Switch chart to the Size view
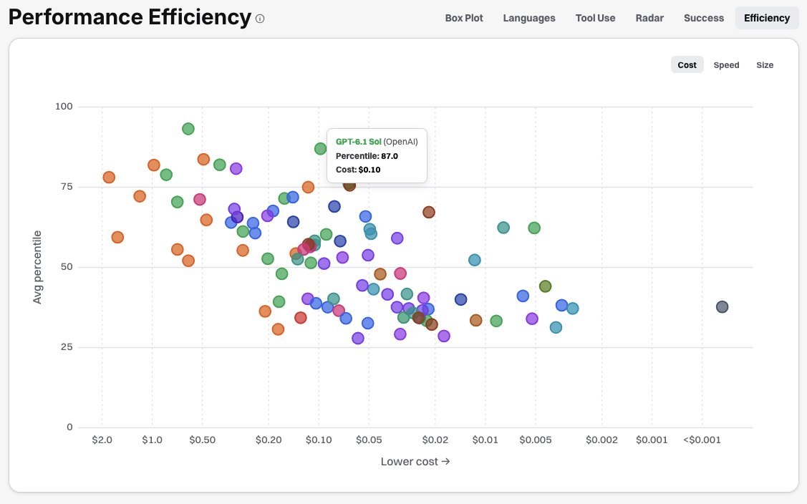Screen dimensions: 807x504 coord(765,65)
